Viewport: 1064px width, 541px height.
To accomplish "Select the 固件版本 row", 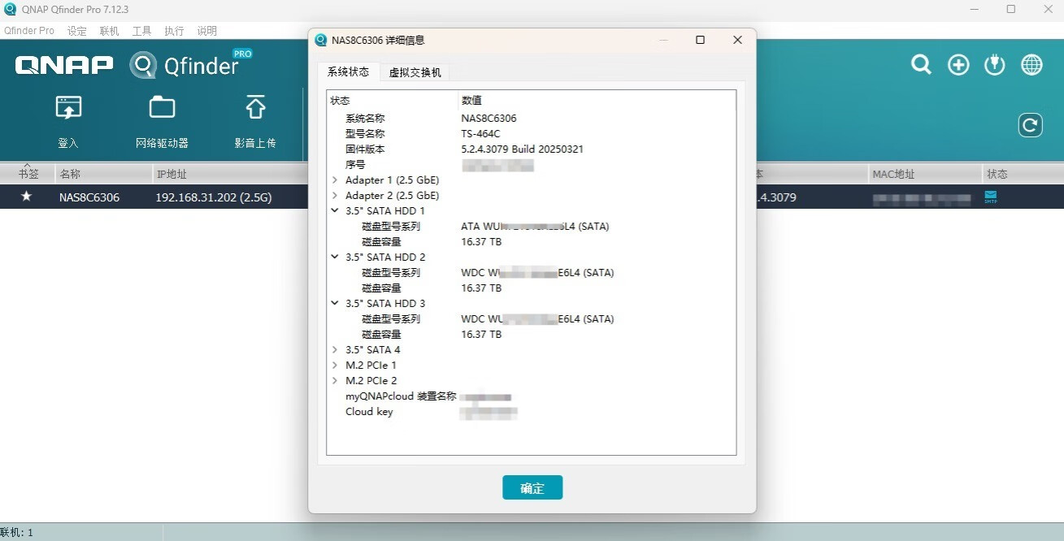I will tap(532, 149).
